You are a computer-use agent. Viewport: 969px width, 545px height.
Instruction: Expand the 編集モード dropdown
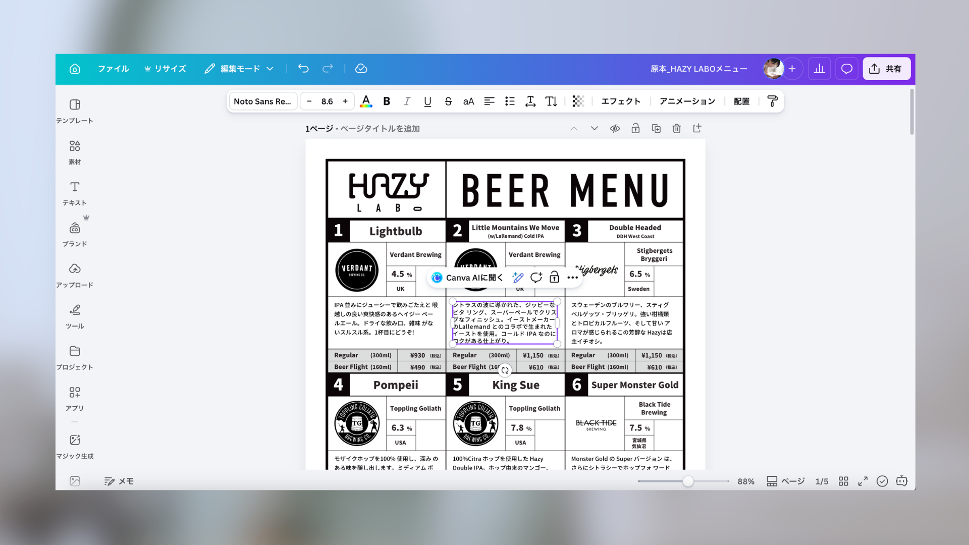pyautogui.click(x=239, y=69)
